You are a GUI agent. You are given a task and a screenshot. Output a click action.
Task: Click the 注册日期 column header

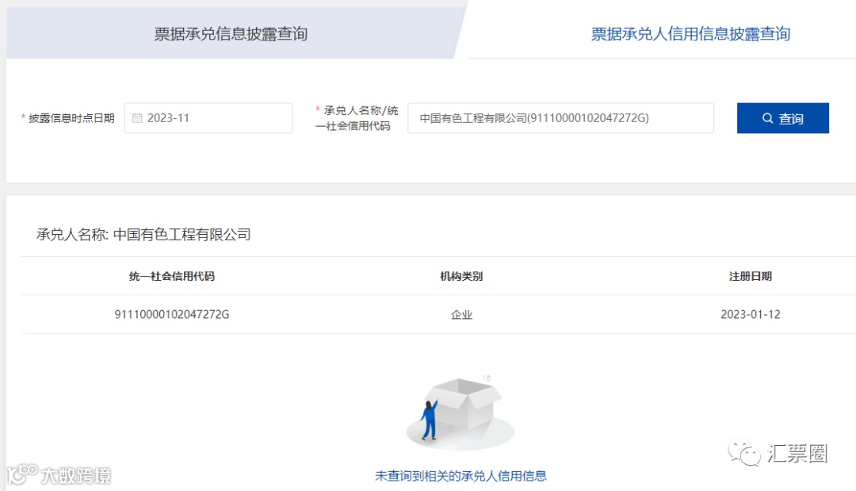click(x=750, y=276)
